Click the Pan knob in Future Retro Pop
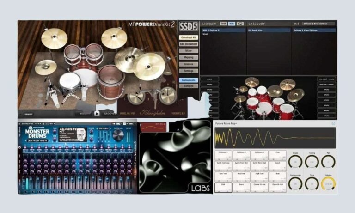The height and width of the screenshot is (213, 355). coord(328,162)
